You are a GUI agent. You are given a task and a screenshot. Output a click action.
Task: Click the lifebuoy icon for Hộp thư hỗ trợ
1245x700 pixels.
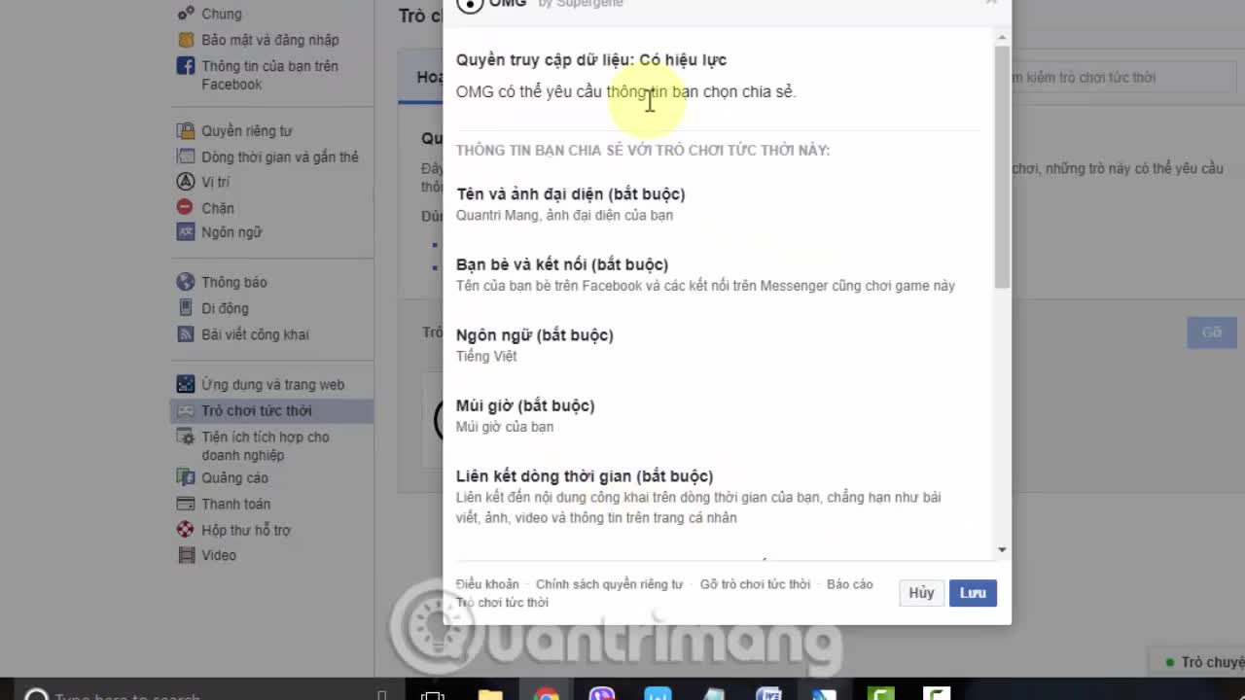tap(185, 530)
